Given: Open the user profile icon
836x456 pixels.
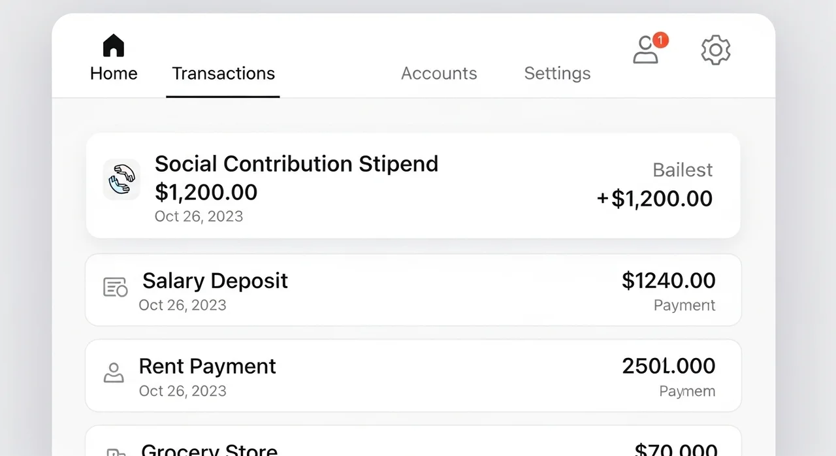Looking at the screenshot, I should (645, 50).
